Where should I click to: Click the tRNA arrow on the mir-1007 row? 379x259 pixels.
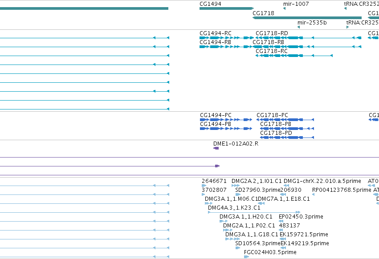point(345,8)
